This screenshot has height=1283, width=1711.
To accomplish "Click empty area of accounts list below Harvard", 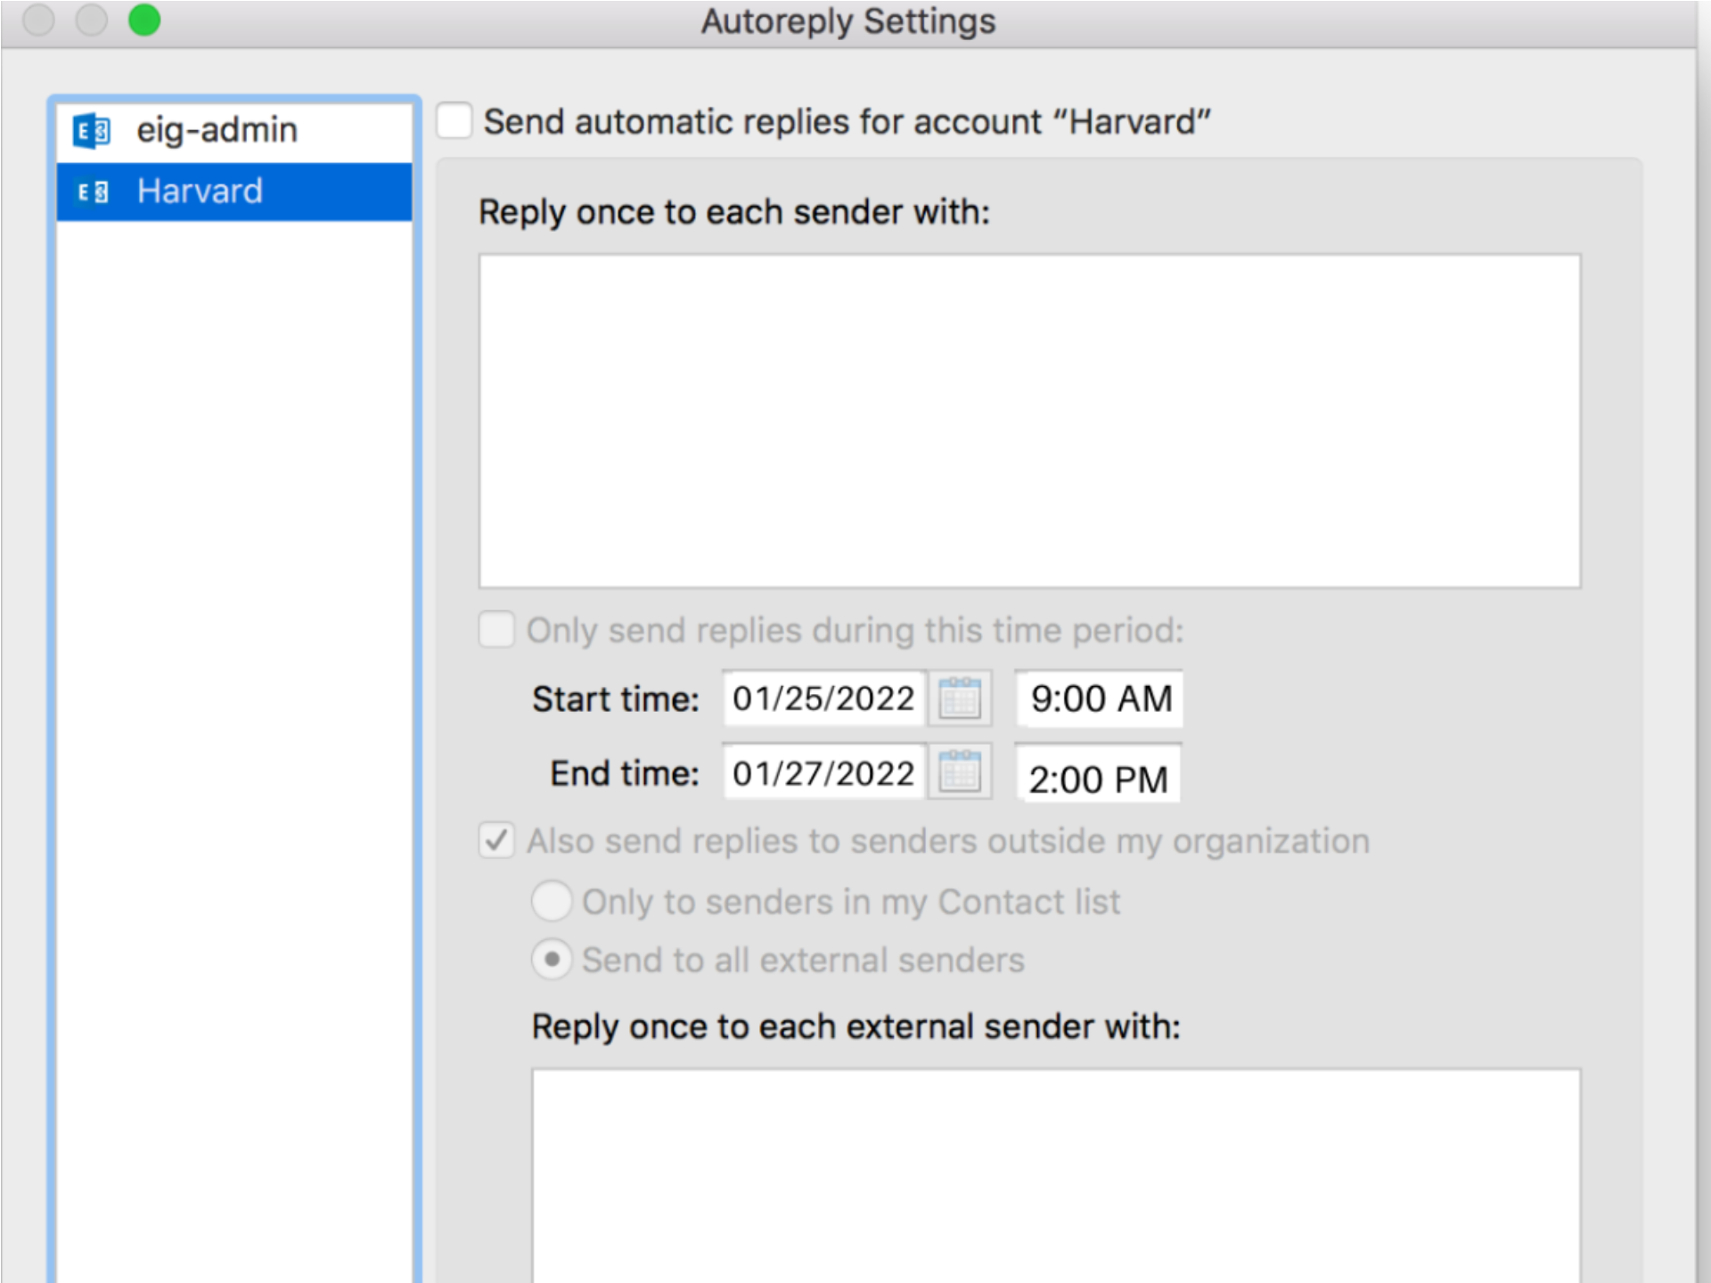I will [233, 713].
